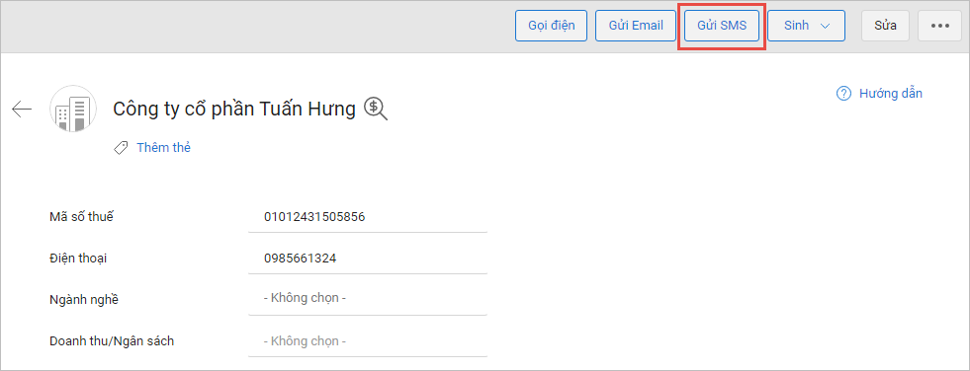Open the Hướng dẫn guide link
This screenshot has width=970, height=371.
pyautogui.click(x=890, y=93)
